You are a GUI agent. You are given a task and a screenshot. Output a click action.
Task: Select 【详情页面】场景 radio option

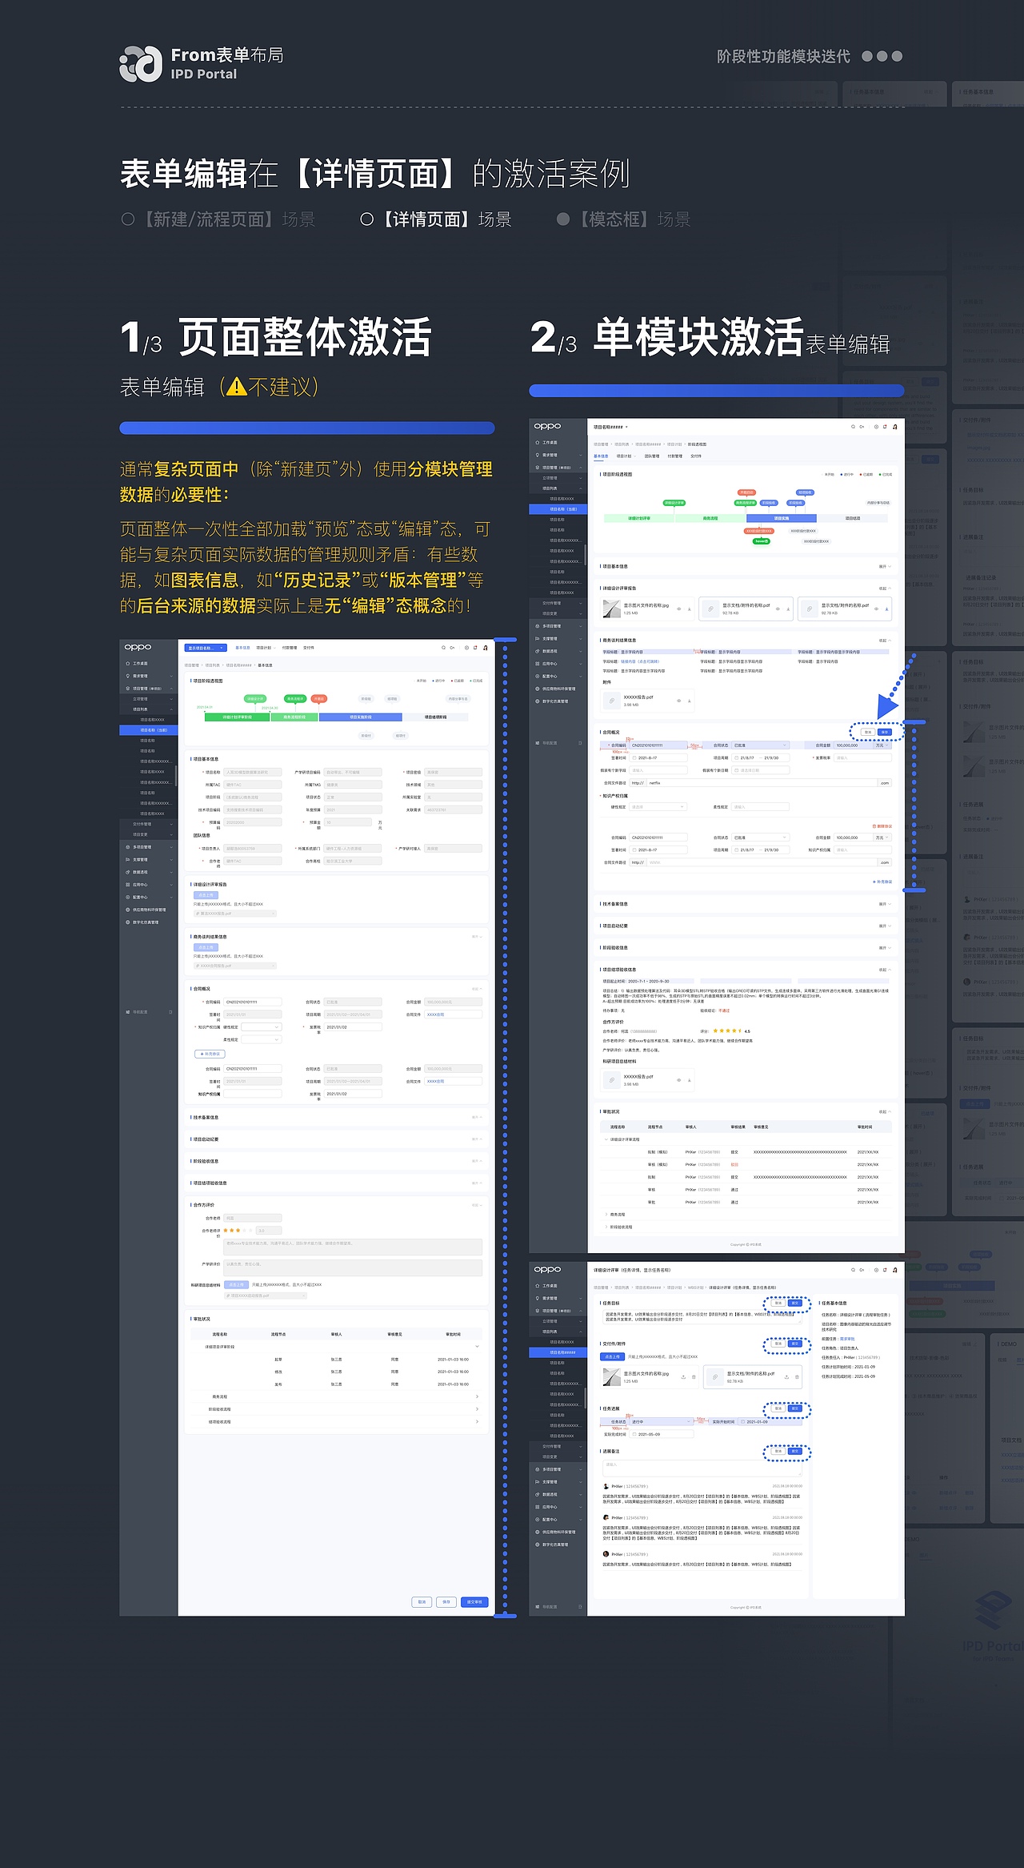[x=366, y=219]
